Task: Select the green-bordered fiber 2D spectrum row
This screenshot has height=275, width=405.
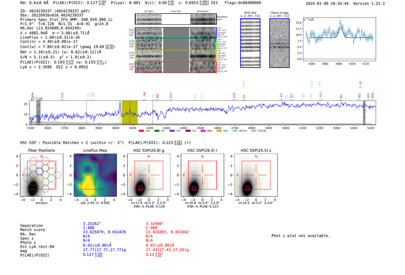Action: (176, 44)
